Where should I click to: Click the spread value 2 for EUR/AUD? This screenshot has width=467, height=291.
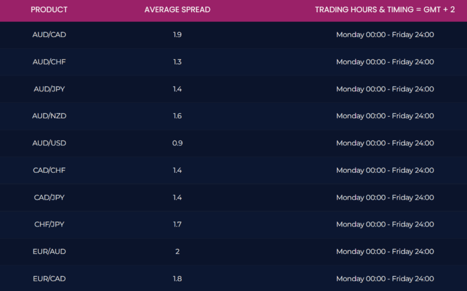coord(177,251)
